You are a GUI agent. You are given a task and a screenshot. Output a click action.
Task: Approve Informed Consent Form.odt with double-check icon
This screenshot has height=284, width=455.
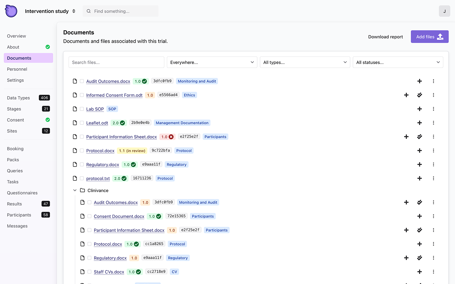click(420, 95)
